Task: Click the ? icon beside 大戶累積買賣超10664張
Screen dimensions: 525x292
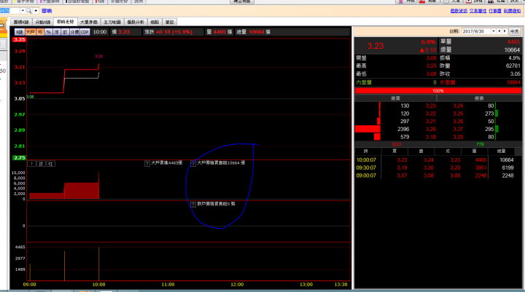Action: point(193,164)
